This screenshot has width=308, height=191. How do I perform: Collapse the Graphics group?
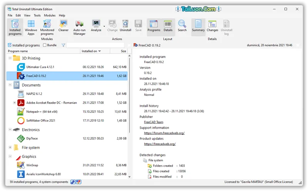pyautogui.click(x=10, y=156)
